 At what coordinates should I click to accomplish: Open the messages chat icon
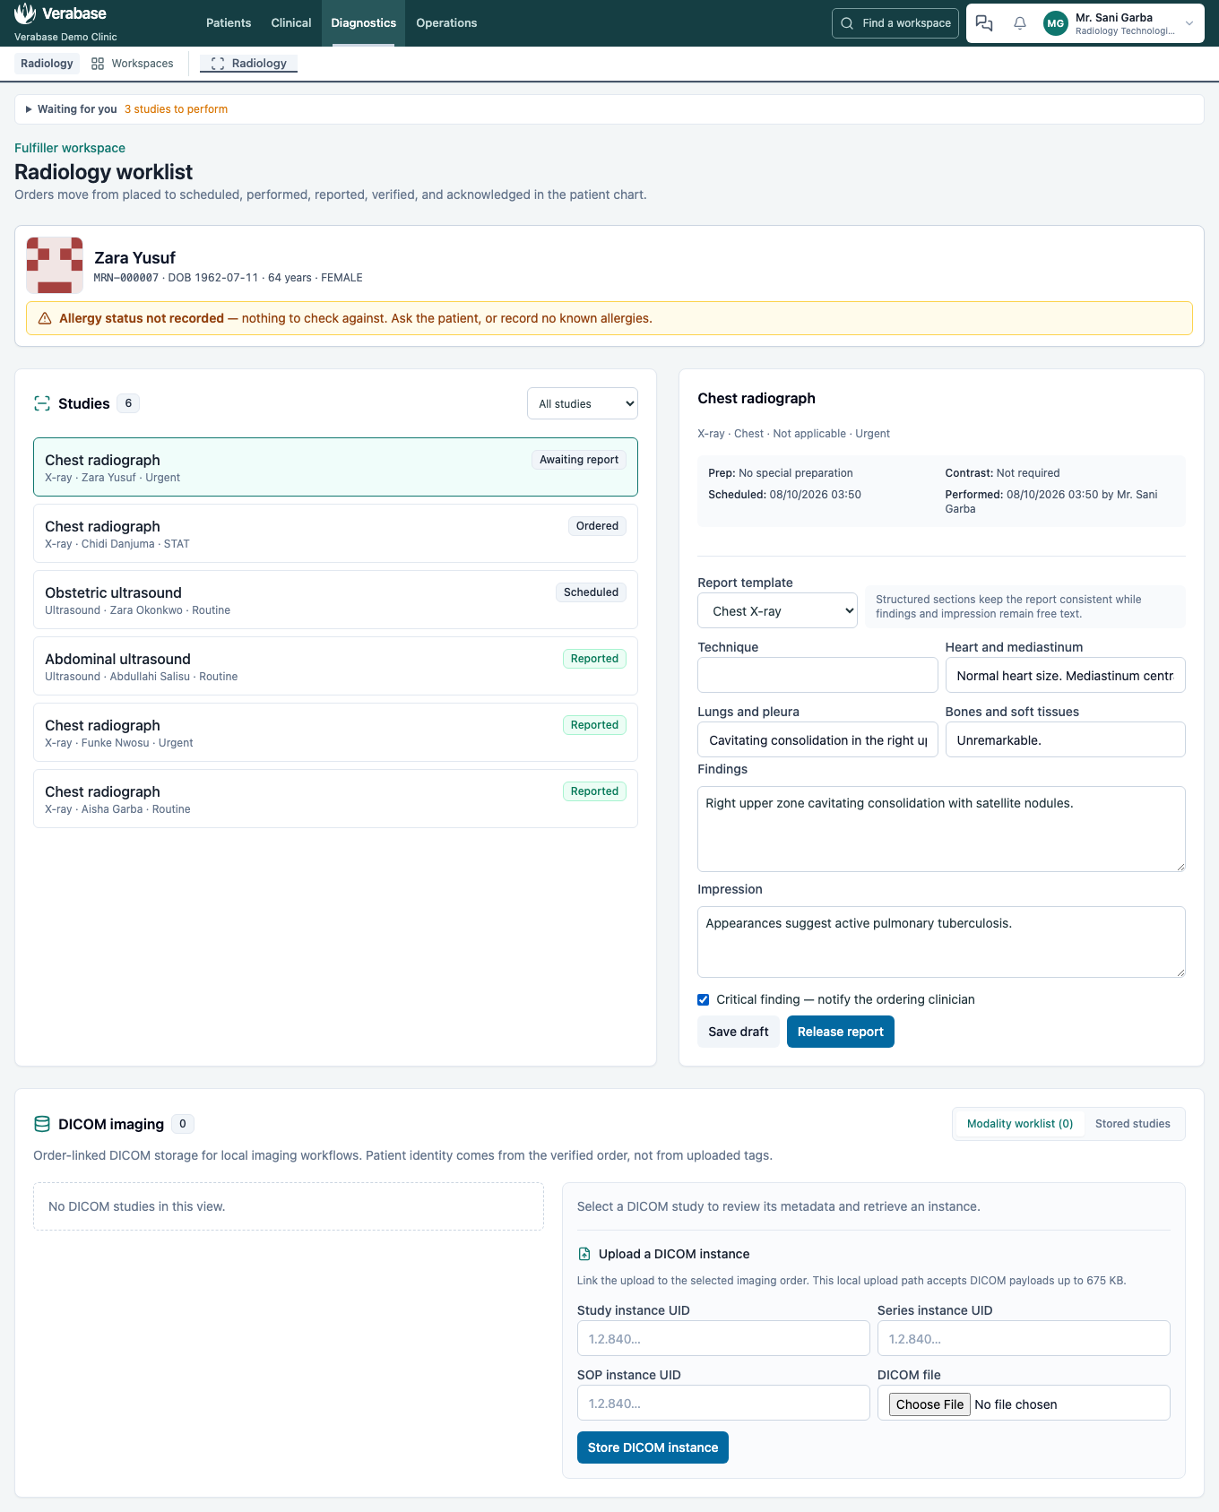coord(984,23)
